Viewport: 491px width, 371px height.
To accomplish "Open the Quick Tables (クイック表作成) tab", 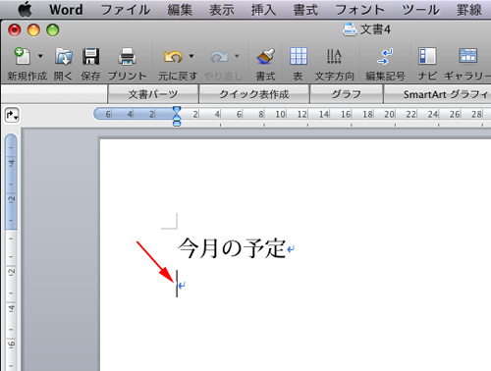I will click(x=254, y=94).
